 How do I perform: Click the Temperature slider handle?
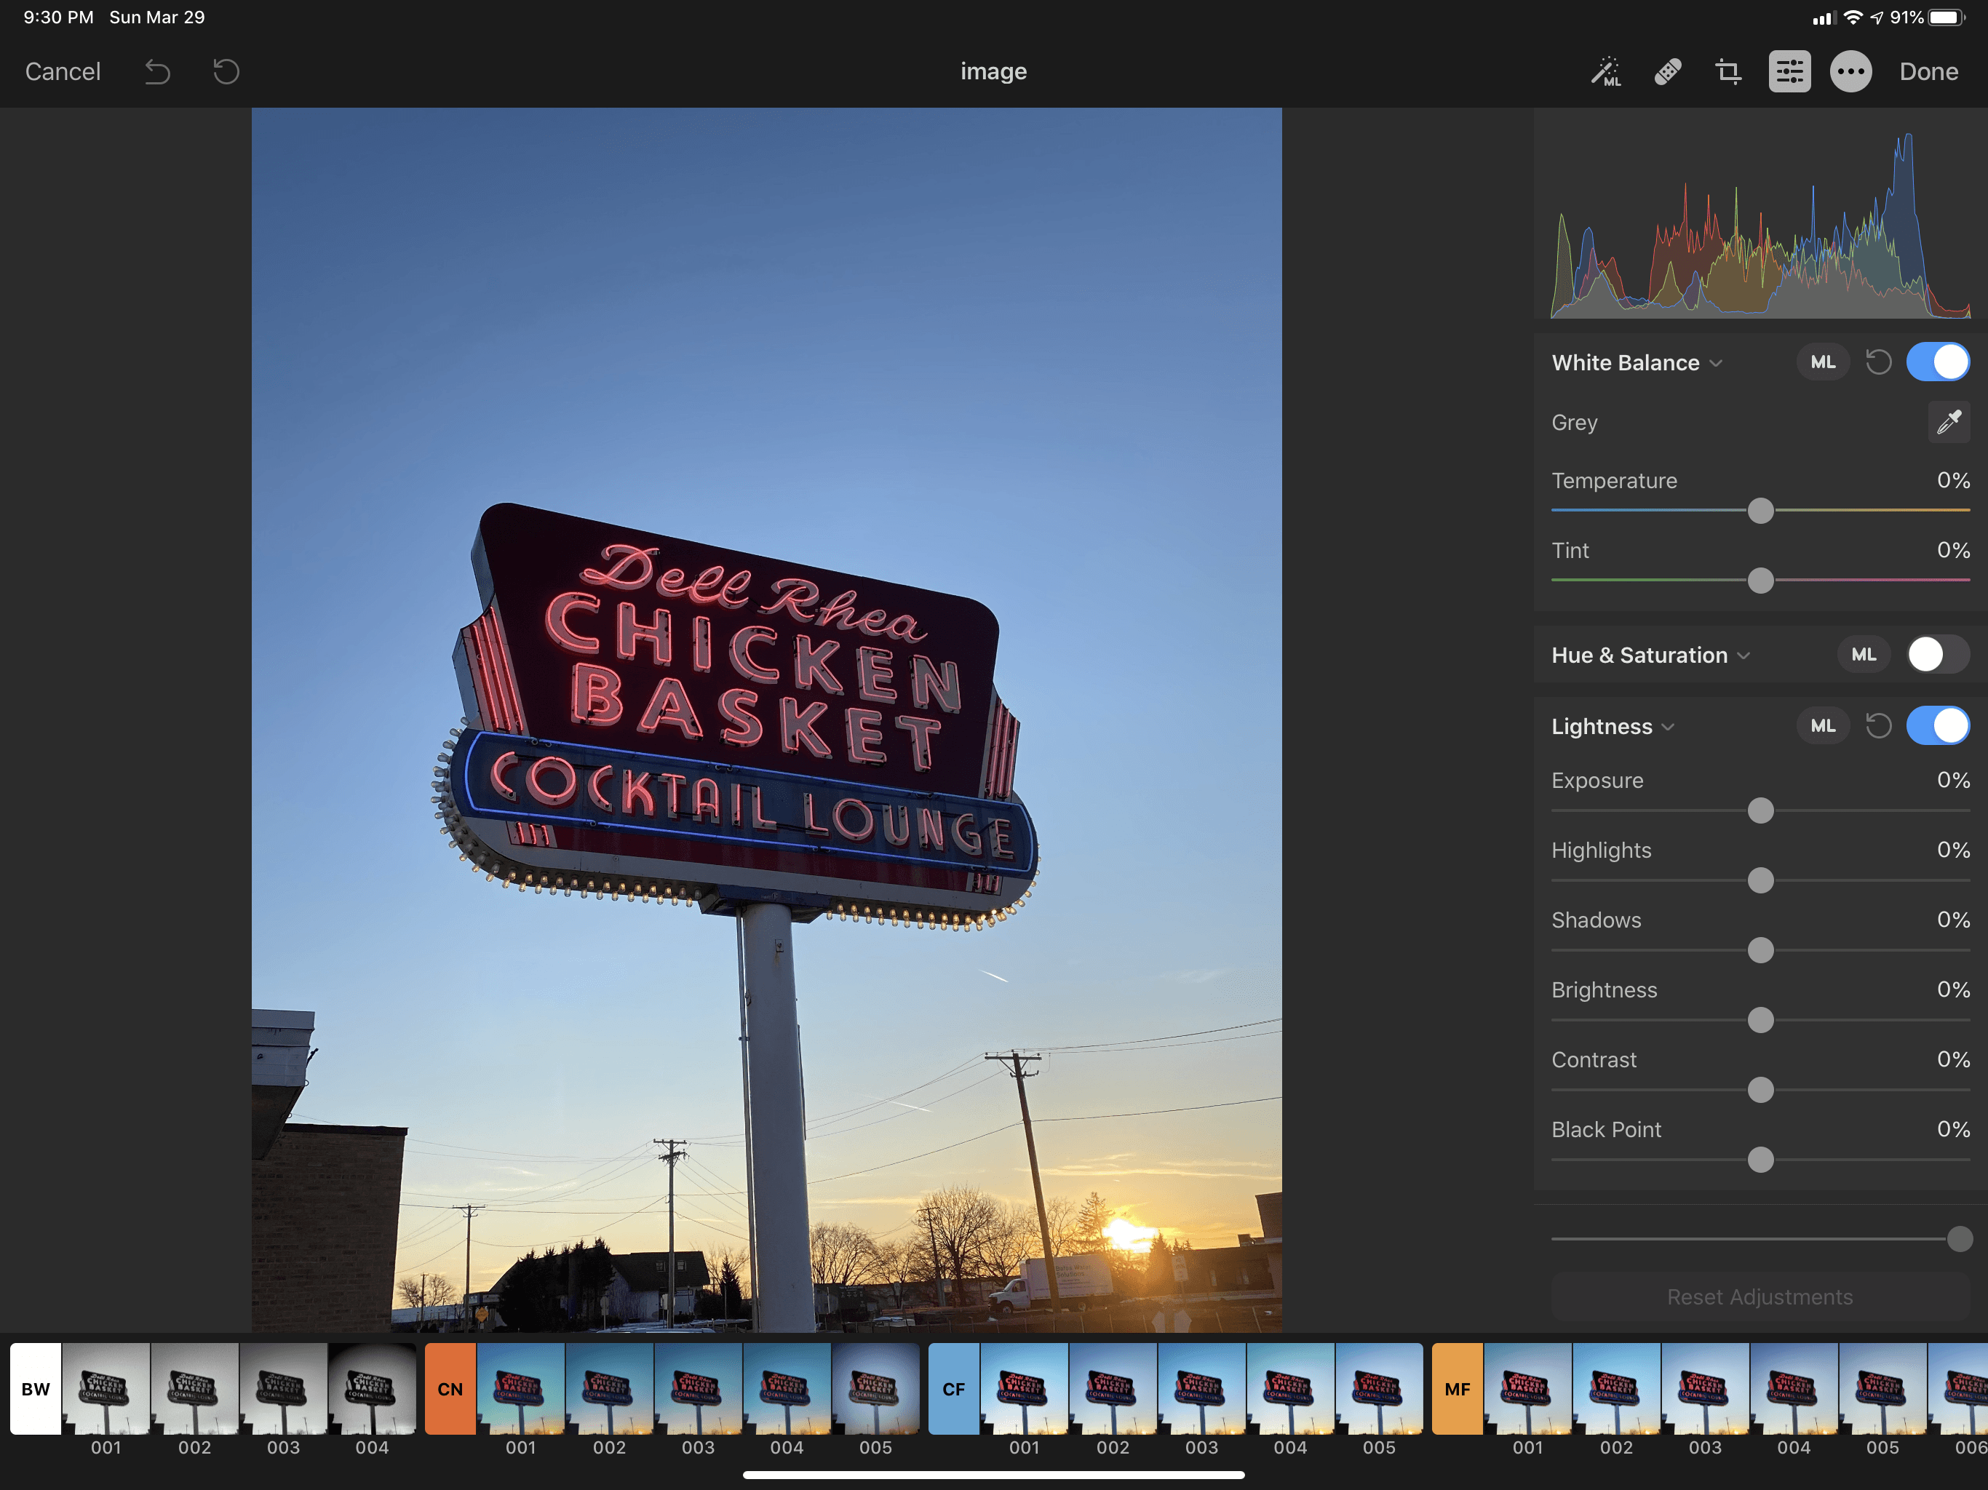click(1761, 511)
